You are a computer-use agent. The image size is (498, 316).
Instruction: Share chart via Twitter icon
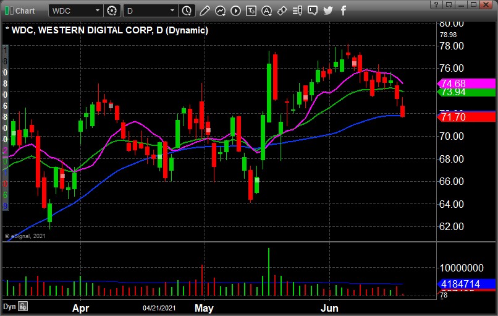click(328, 11)
